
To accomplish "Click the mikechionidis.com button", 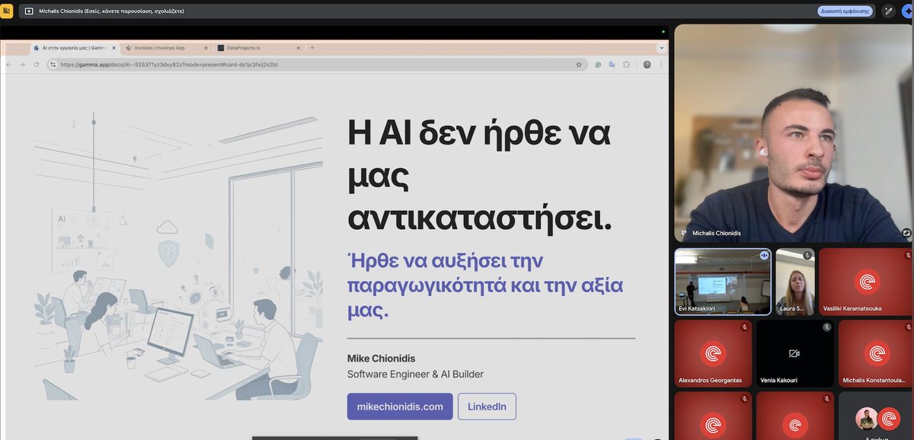I will pyautogui.click(x=400, y=407).
